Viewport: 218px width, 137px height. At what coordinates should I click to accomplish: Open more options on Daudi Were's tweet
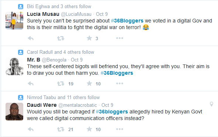pyautogui.click(x=120, y=129)
